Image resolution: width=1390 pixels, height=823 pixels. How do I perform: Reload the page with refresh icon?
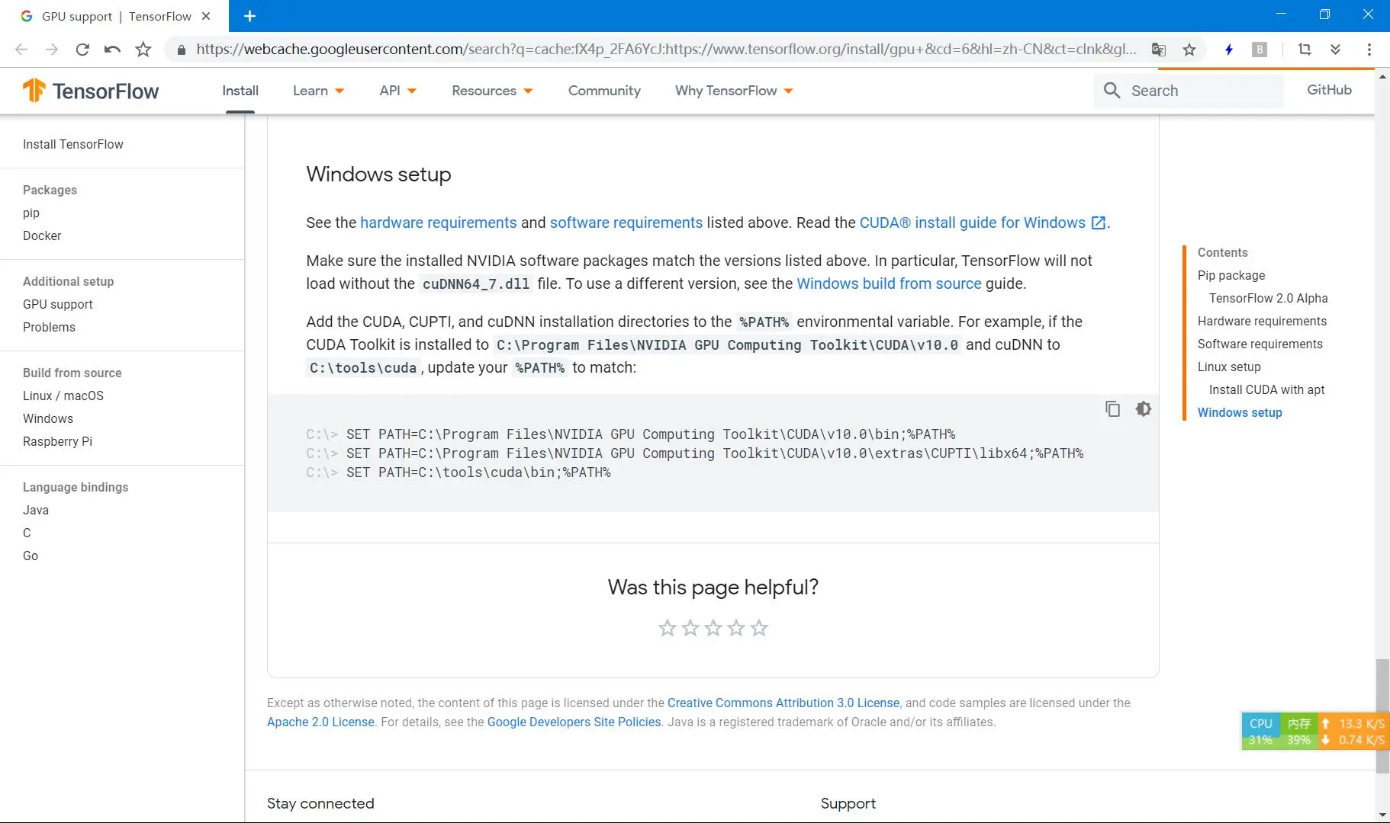[82, 50]
